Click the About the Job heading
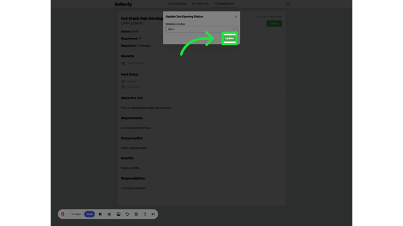This screenshot has height=226, width=403. (132, 98)
